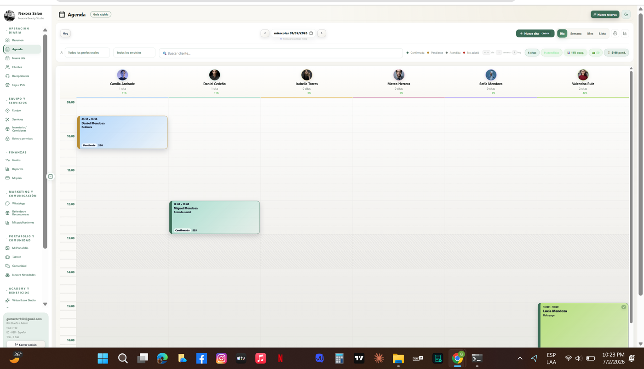The height and width of the screenshot is (369, 644).
Task: Click the $168 pend. summary chip
Action: point(616,53)
